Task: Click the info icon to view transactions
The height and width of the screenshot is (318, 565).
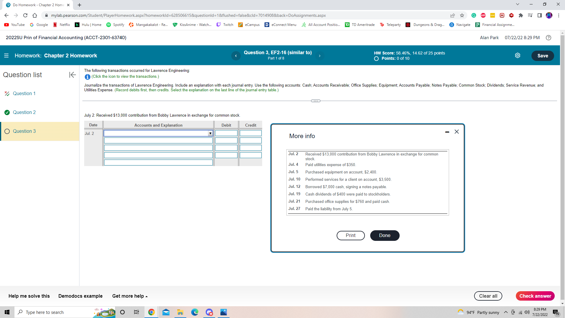Action: tap(87, 77)
